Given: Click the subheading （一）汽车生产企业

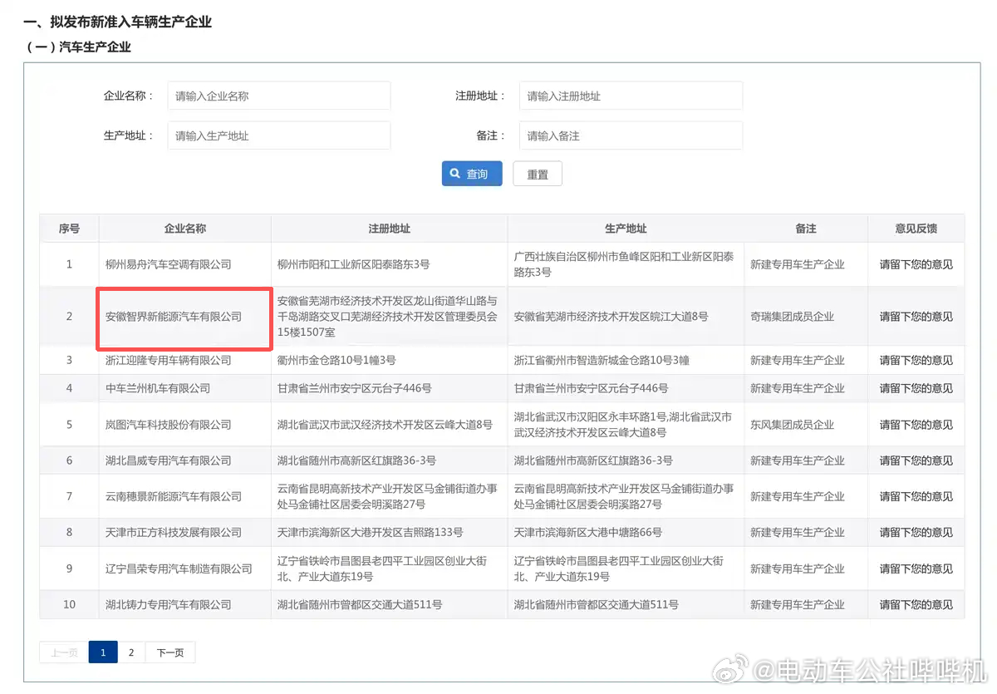Looking at the screenshot, I should 79,47.
